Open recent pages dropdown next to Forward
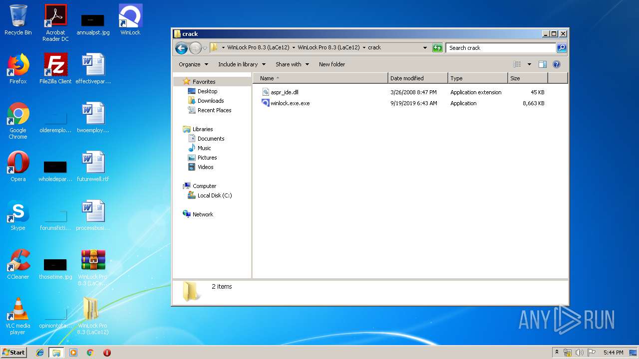Viewport: 639px width, 359px height. (x=205, y=48)
